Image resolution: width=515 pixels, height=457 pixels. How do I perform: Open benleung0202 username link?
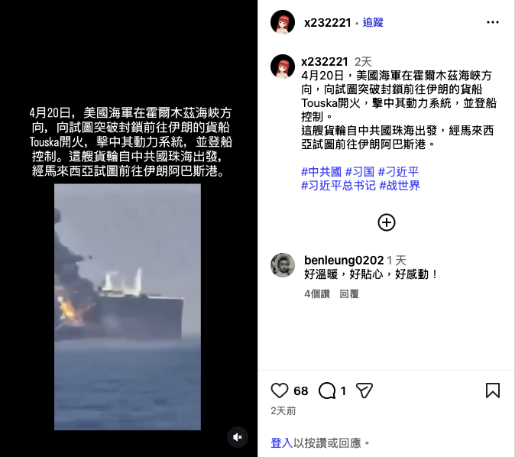tap(344, 260)
